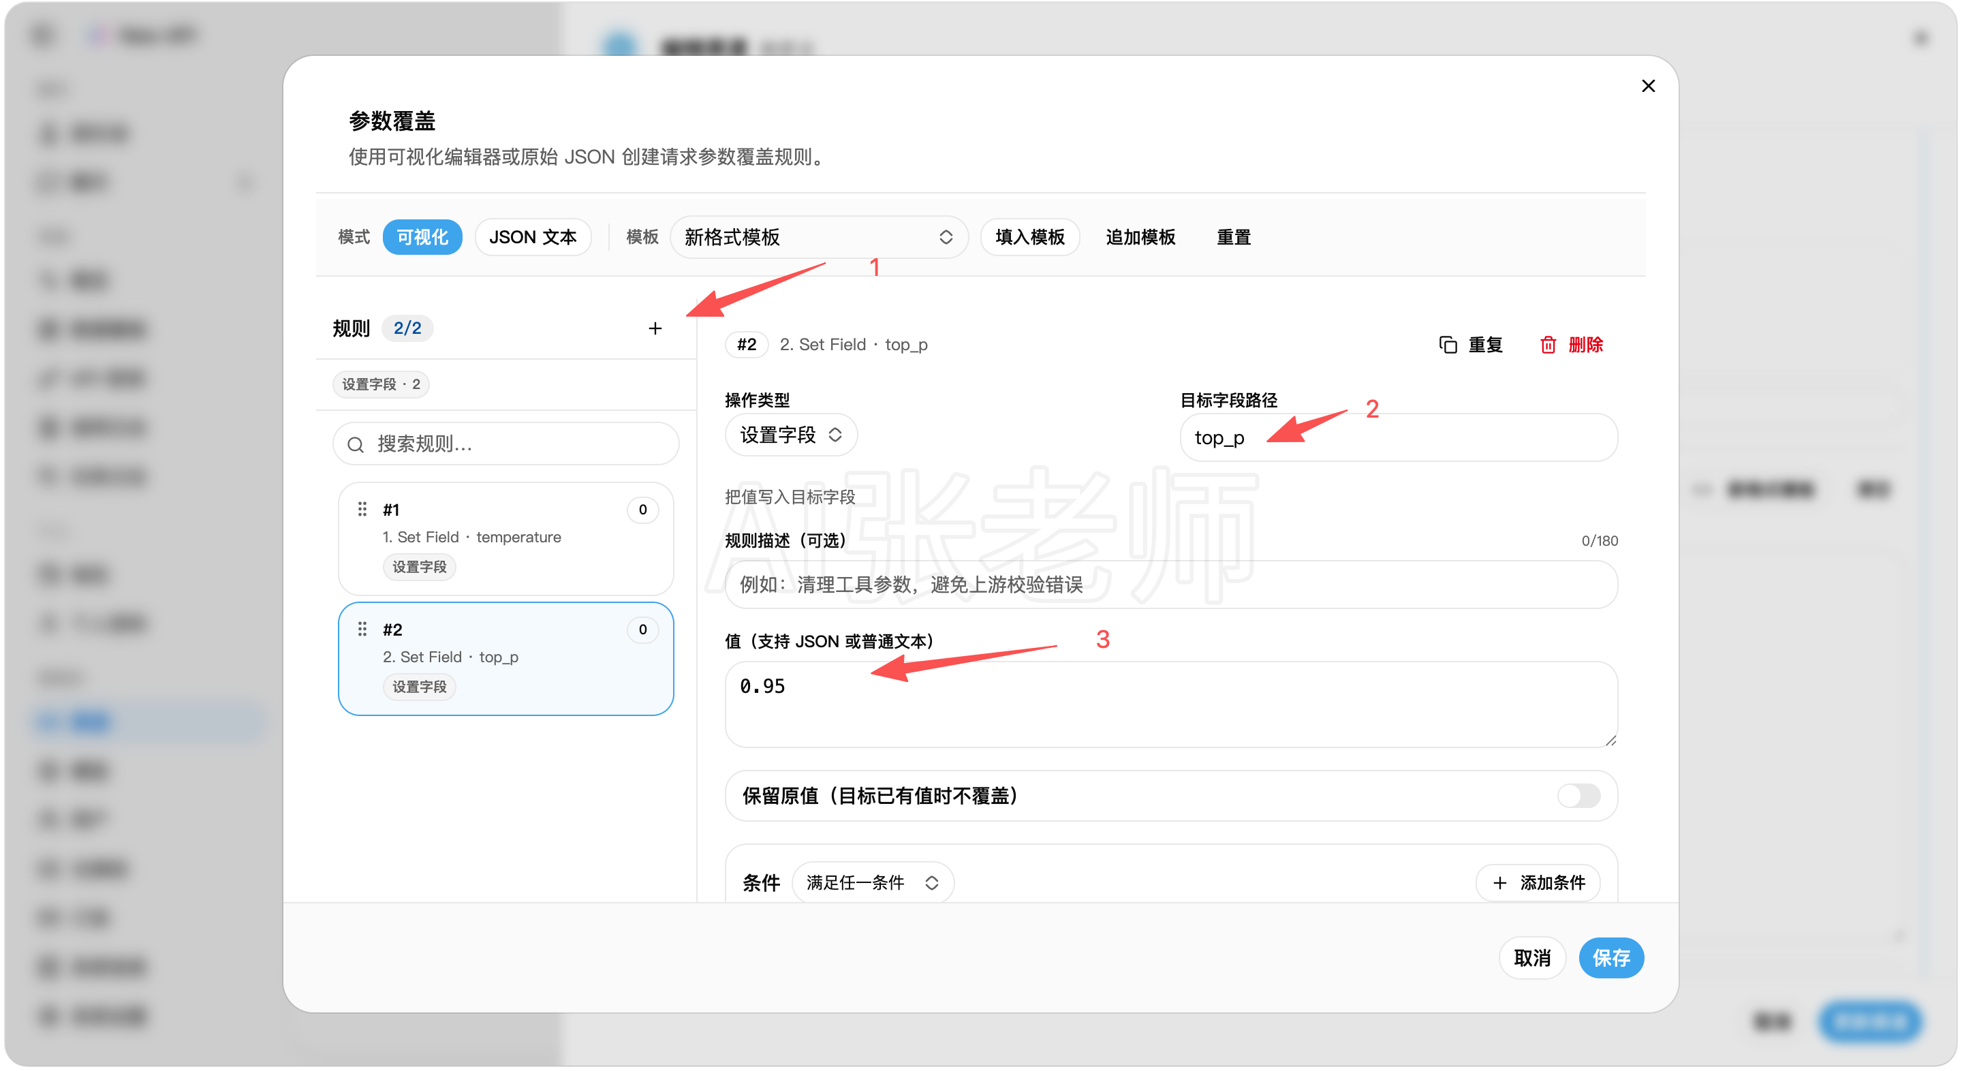Click the 目标字段路径 input containing top_p
The image size is (1962, 1071).
[x=1399, y=437]
